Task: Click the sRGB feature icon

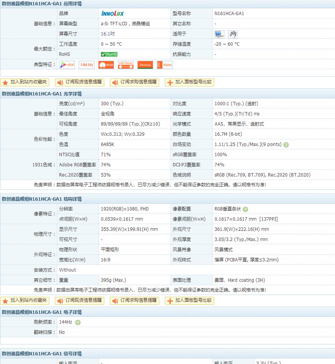Action: tap(67, 65)
